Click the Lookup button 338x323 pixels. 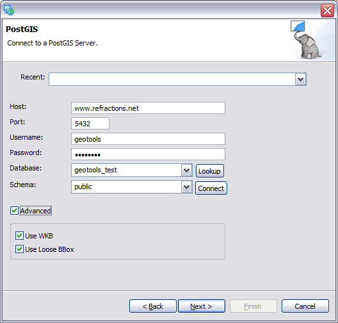pos(209,171)
